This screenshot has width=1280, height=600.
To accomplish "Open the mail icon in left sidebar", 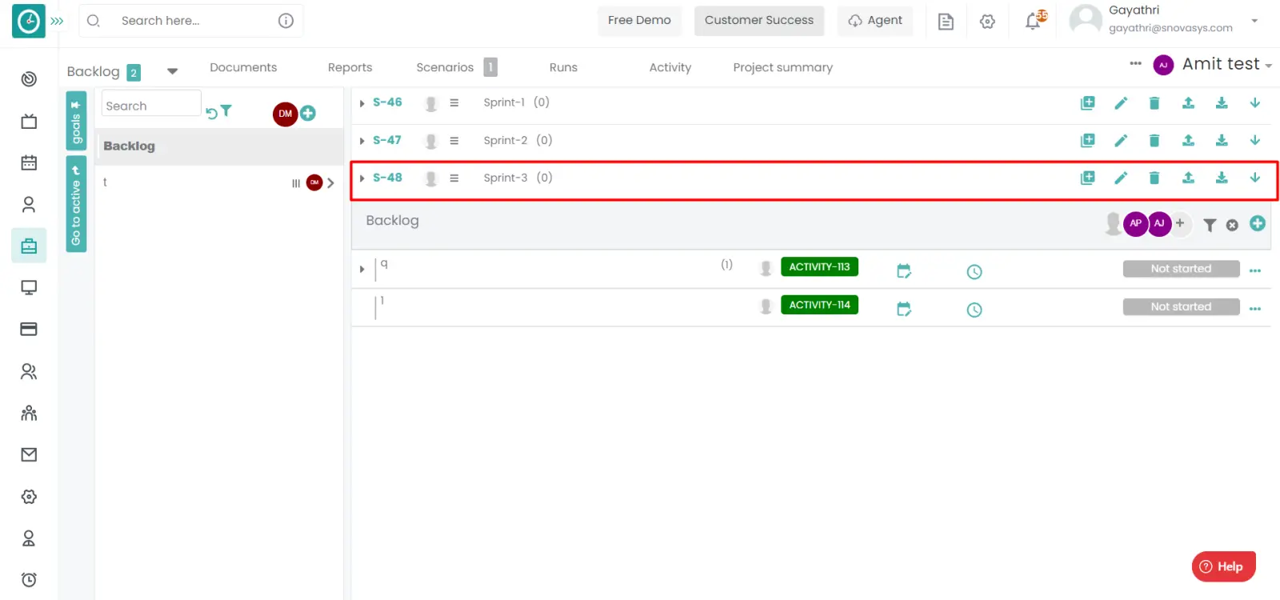I will [29, 454].
